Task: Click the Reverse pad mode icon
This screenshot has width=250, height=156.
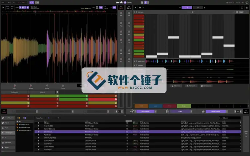Action: click(47, 85)
